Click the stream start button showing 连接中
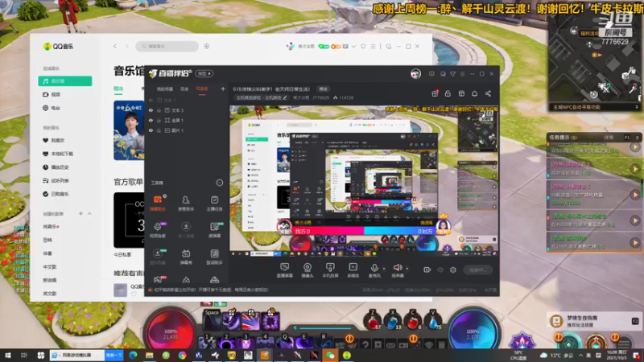The height and width of the screenshot is (362, 644). (477, 270)
